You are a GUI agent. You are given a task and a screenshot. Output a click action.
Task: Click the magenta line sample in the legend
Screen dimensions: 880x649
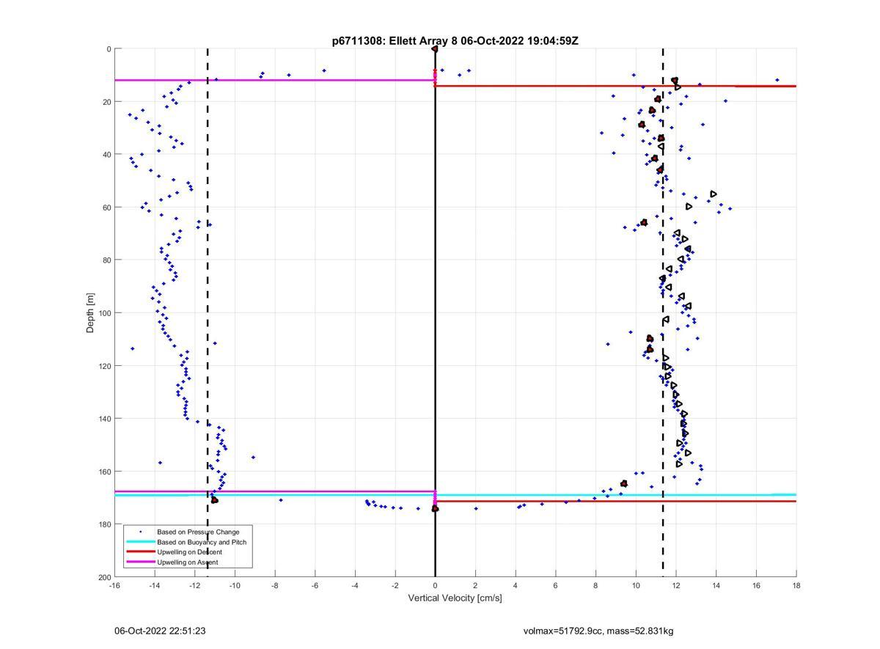coord(140,562)
